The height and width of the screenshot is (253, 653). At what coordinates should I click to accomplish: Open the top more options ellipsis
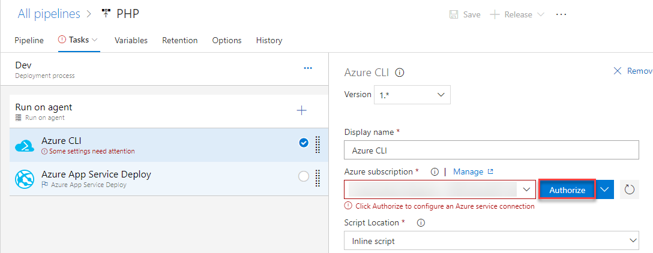click(561, 14)
